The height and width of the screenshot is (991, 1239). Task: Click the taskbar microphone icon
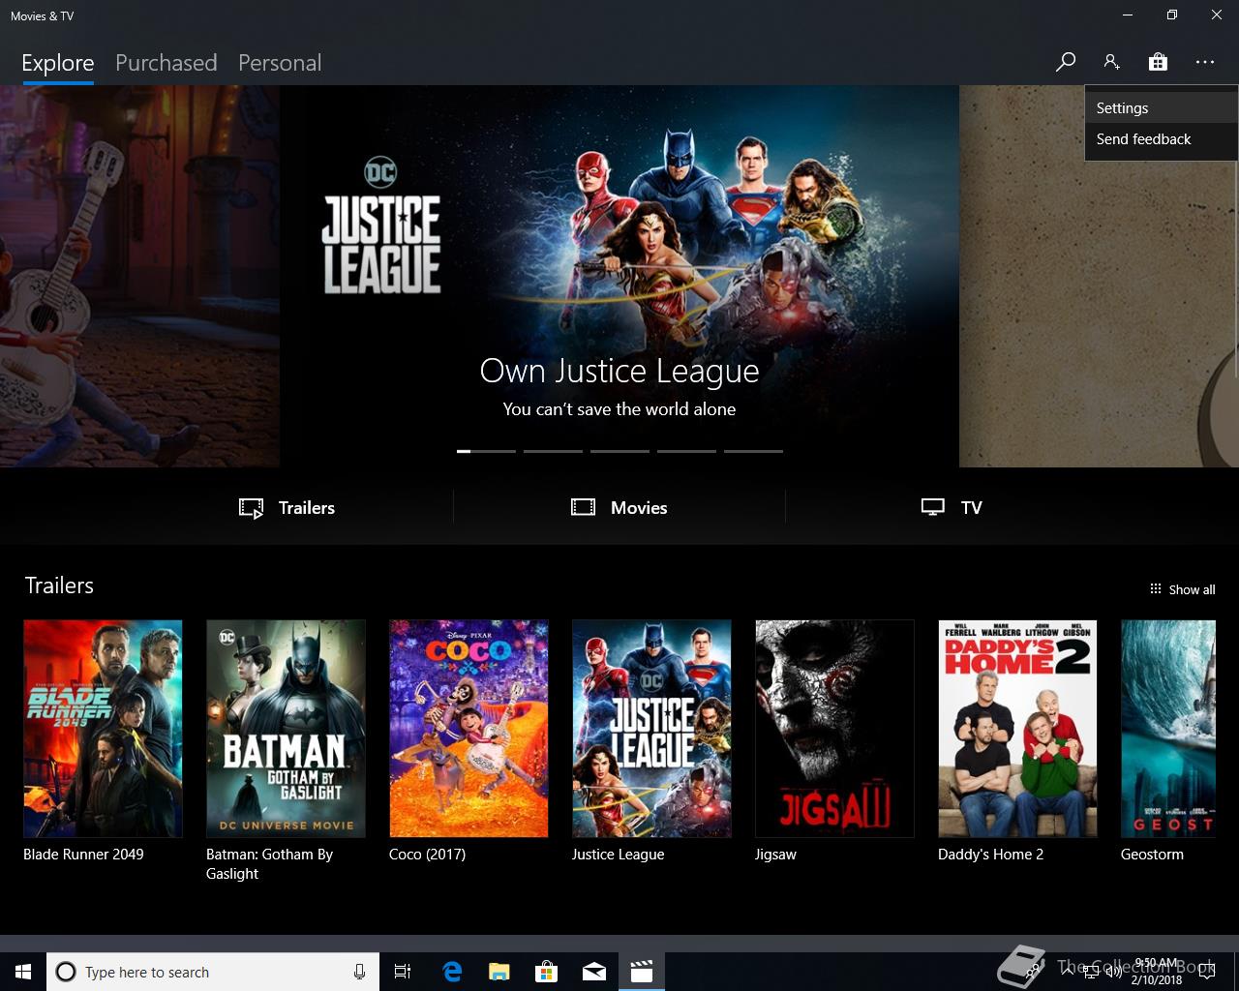click(359, 972)
